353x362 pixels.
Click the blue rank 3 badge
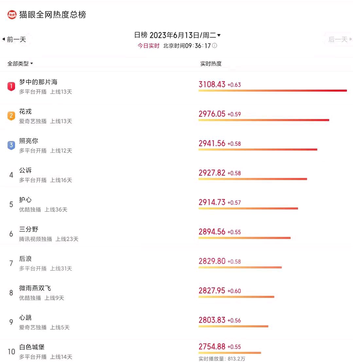(x=11, y=145)
